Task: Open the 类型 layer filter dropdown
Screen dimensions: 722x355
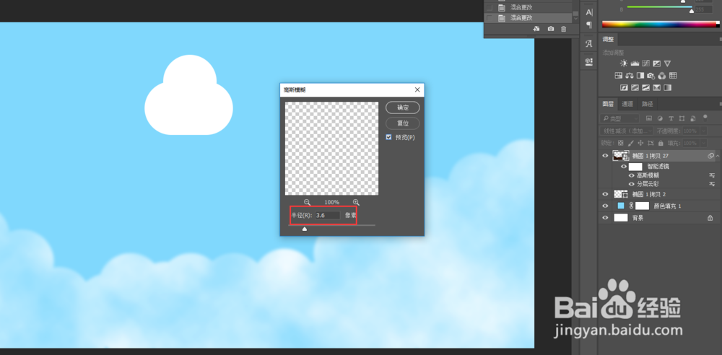Action: [x=619, y=118]
